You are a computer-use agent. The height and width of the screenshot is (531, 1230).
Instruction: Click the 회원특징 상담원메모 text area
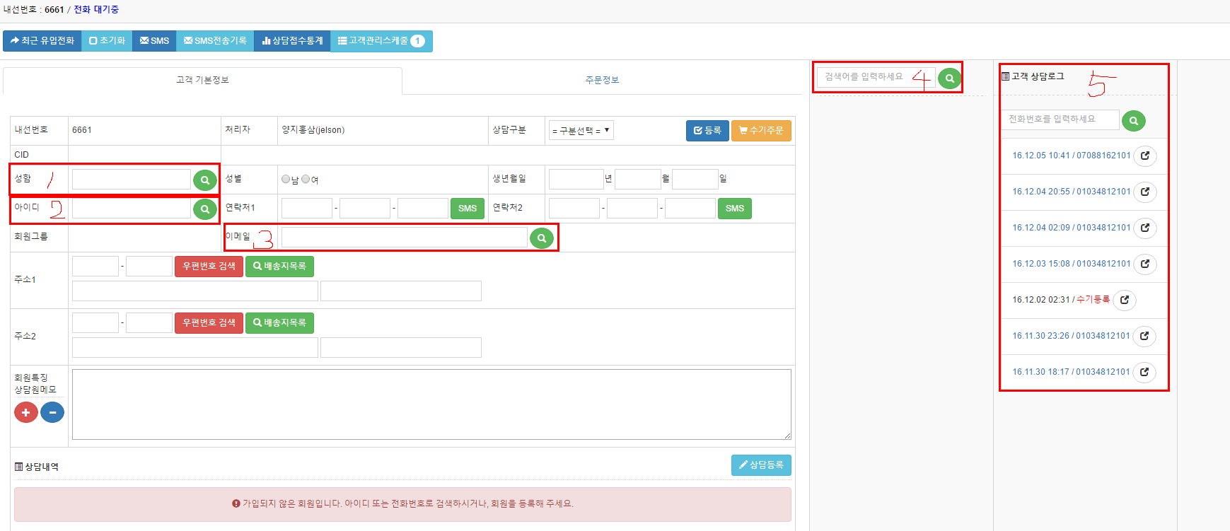pyautogui.click(x=431, y=404)
